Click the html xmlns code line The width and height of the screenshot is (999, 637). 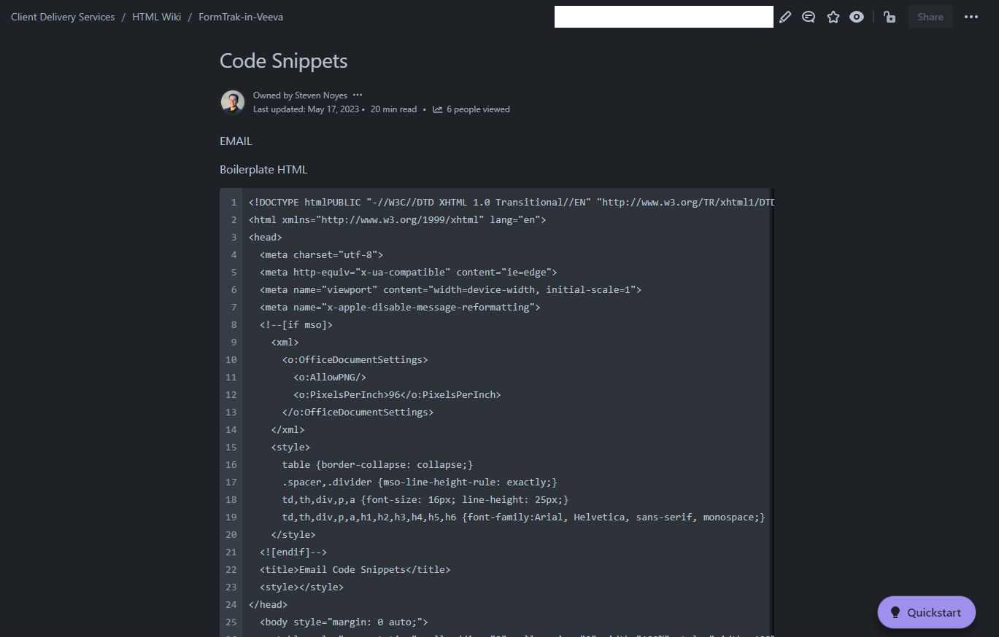397,219
